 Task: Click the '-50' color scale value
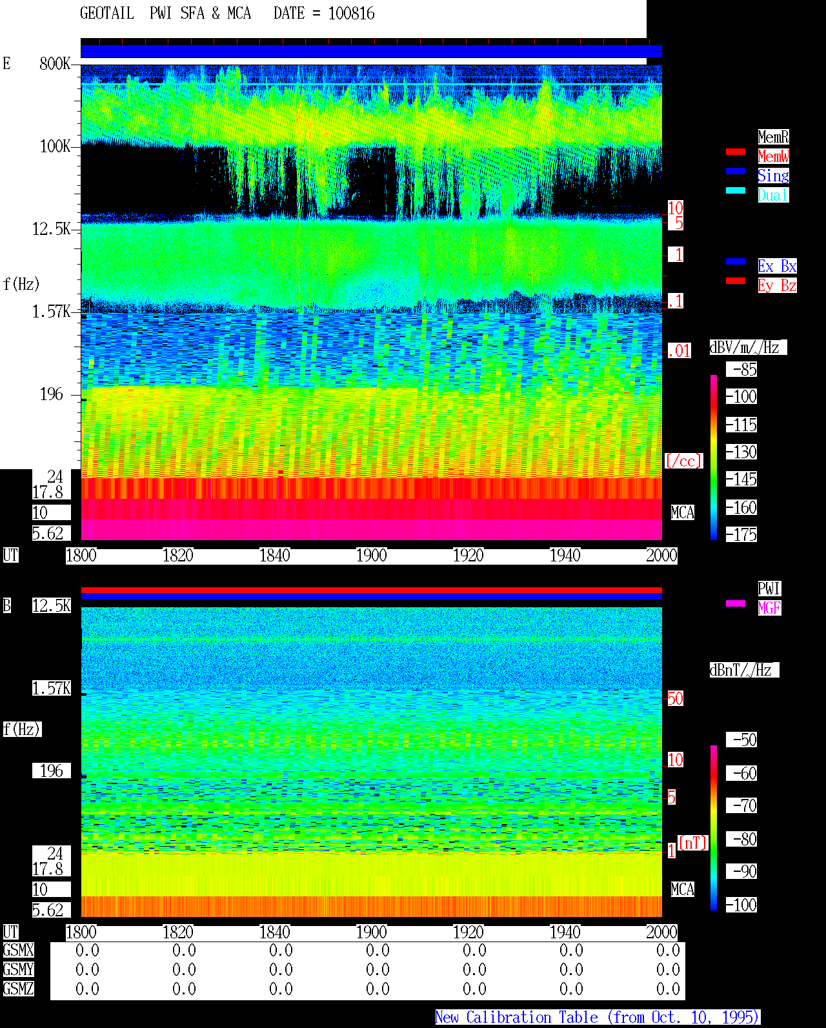pyautogui.click(x=741, y=740)
